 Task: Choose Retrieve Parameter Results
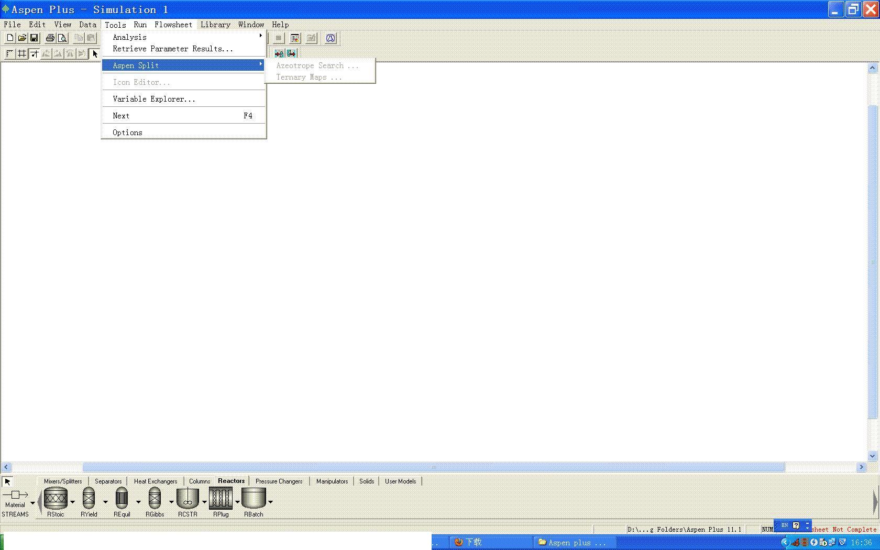(184, 49)
